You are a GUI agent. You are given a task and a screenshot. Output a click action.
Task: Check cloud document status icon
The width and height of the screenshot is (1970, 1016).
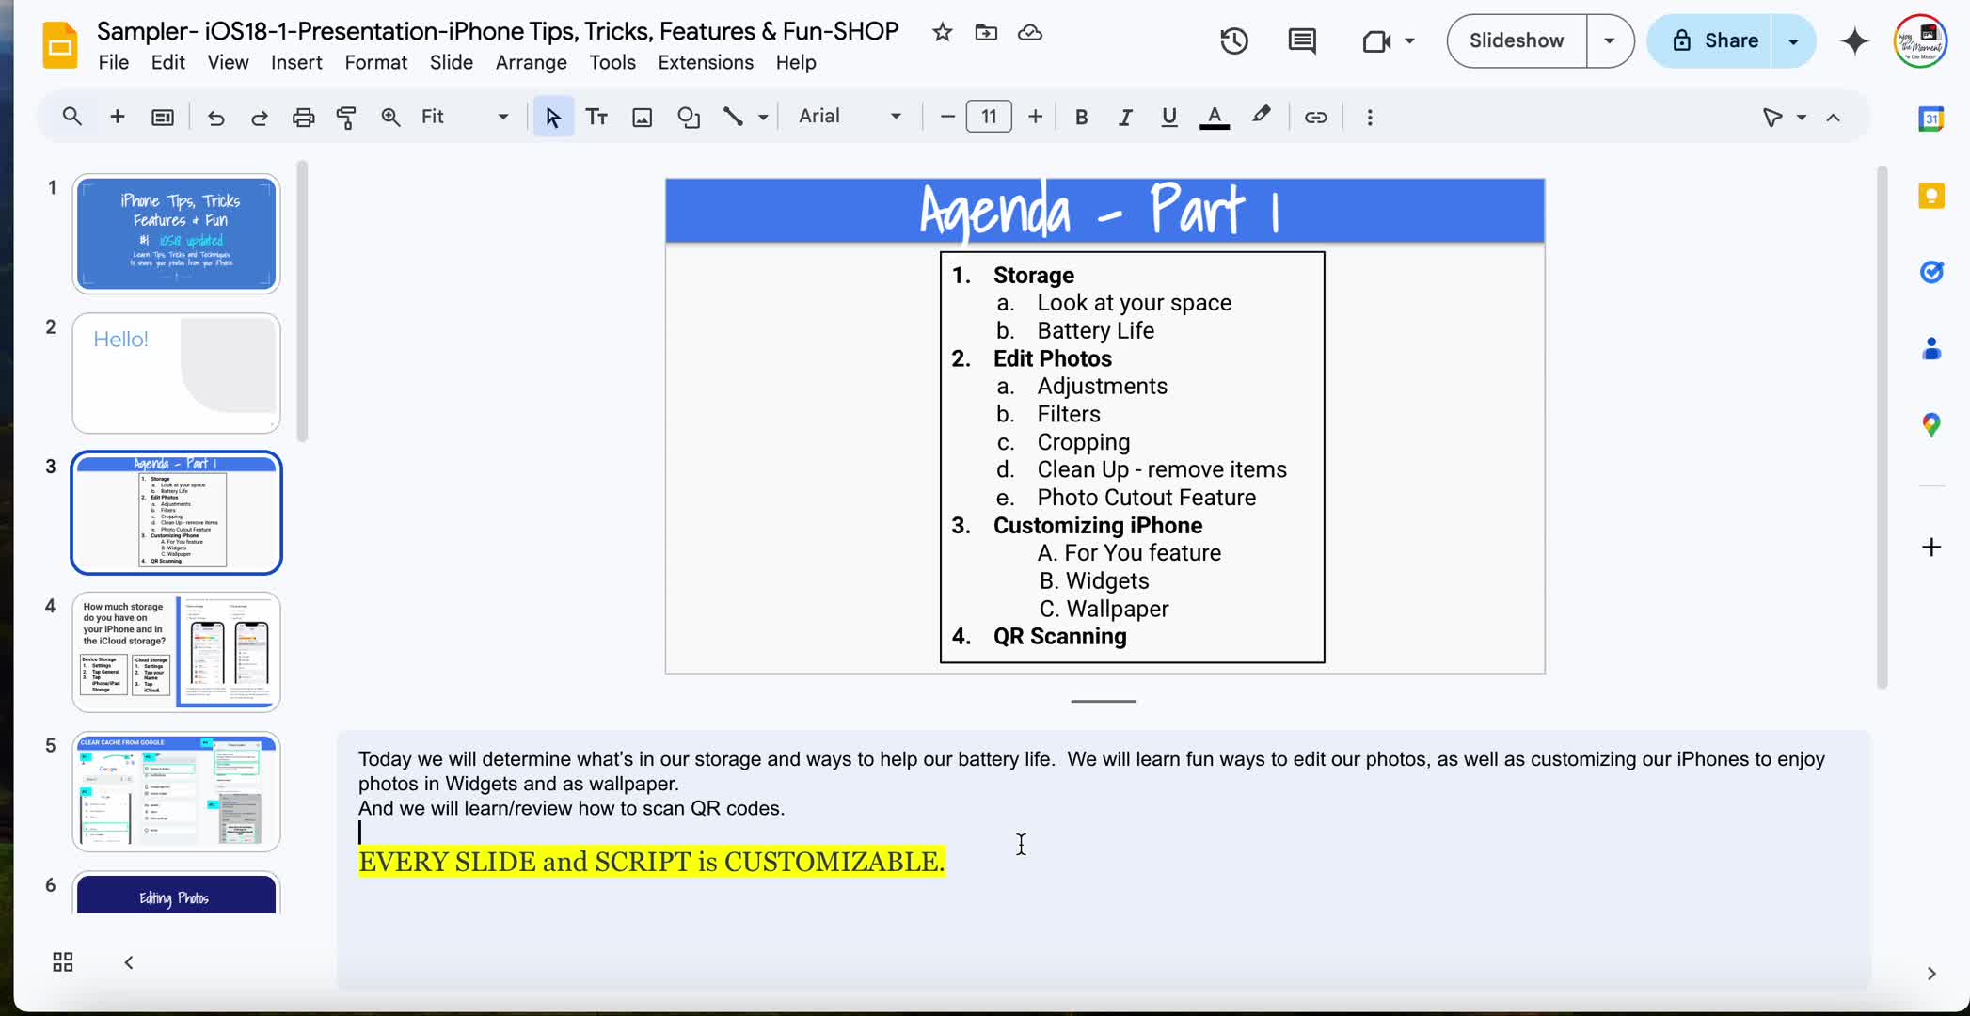[1030, 33]
